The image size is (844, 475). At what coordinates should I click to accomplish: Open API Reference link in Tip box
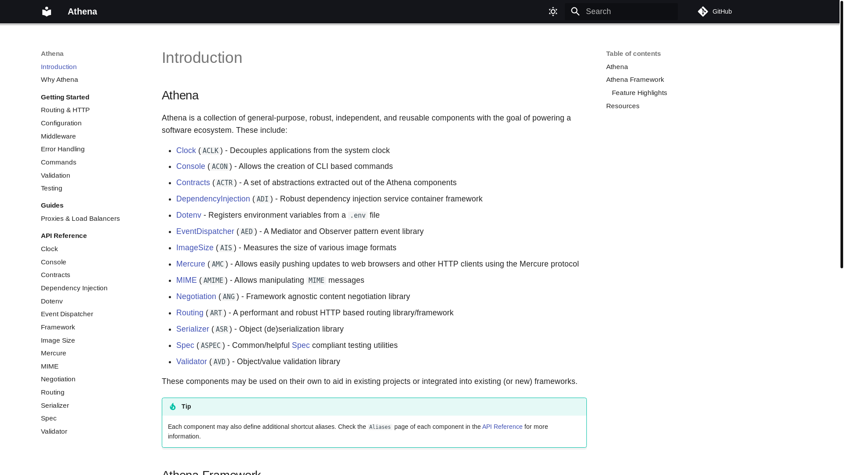click(x=502, y=427)
